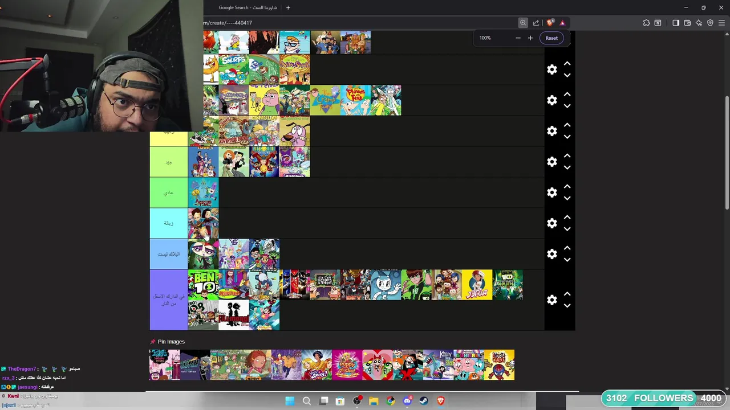Image resolution: width=730 pixels, height=410 pixels.
Task: Move the جيد tier up
Action: (567, 156)
